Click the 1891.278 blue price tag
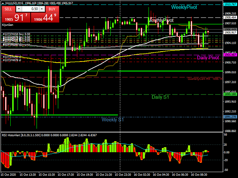Screen dimensions: 238x178 click(x=230, y=117)
